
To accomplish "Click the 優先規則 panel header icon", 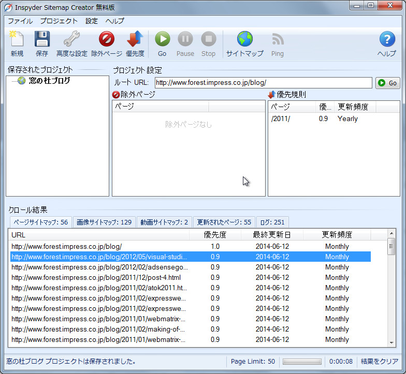I will (271, 95).
